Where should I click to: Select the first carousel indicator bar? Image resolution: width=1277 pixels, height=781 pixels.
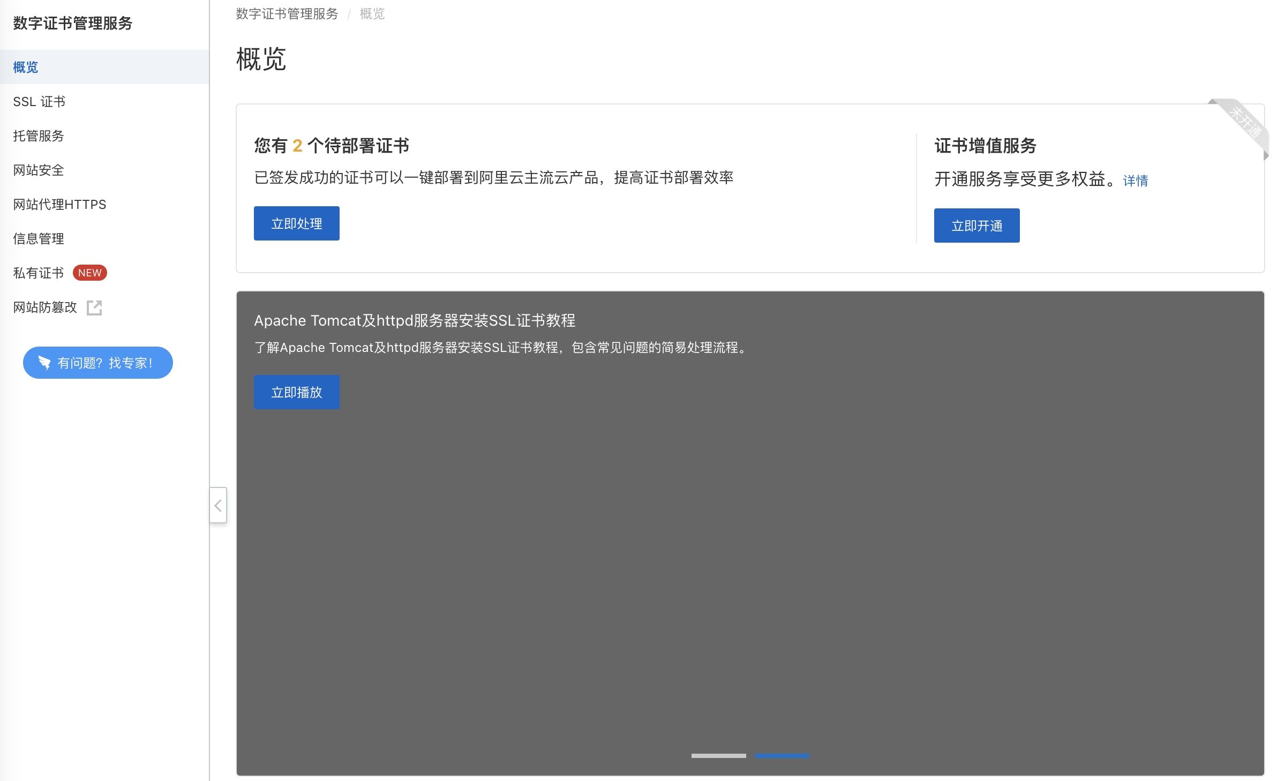718,756
